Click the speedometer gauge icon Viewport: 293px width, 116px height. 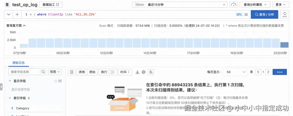coord(234,5)
